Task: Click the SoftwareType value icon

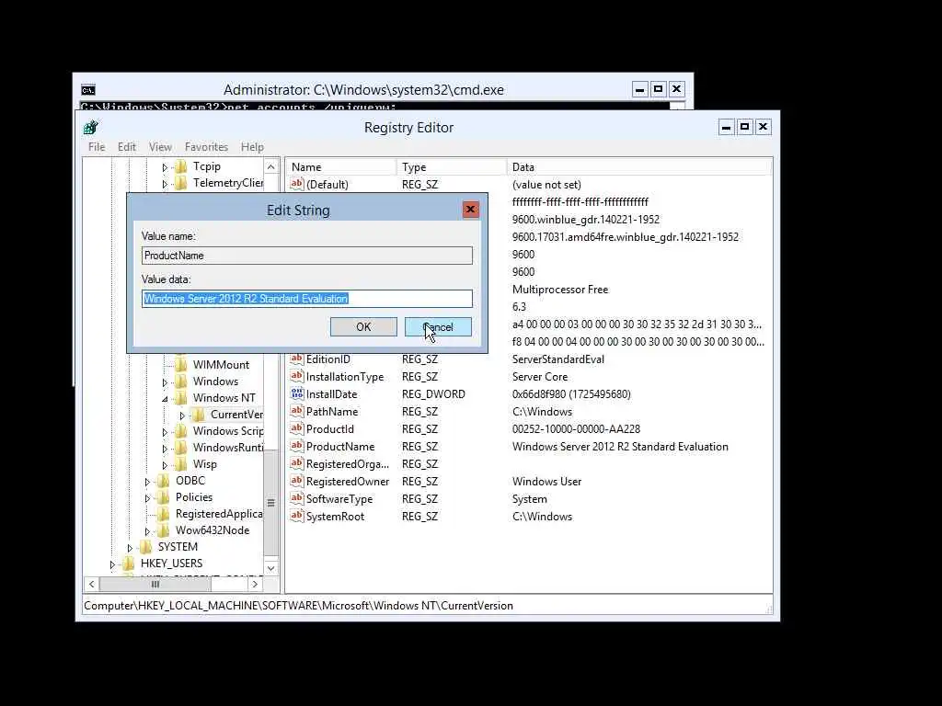Action: 297,498
